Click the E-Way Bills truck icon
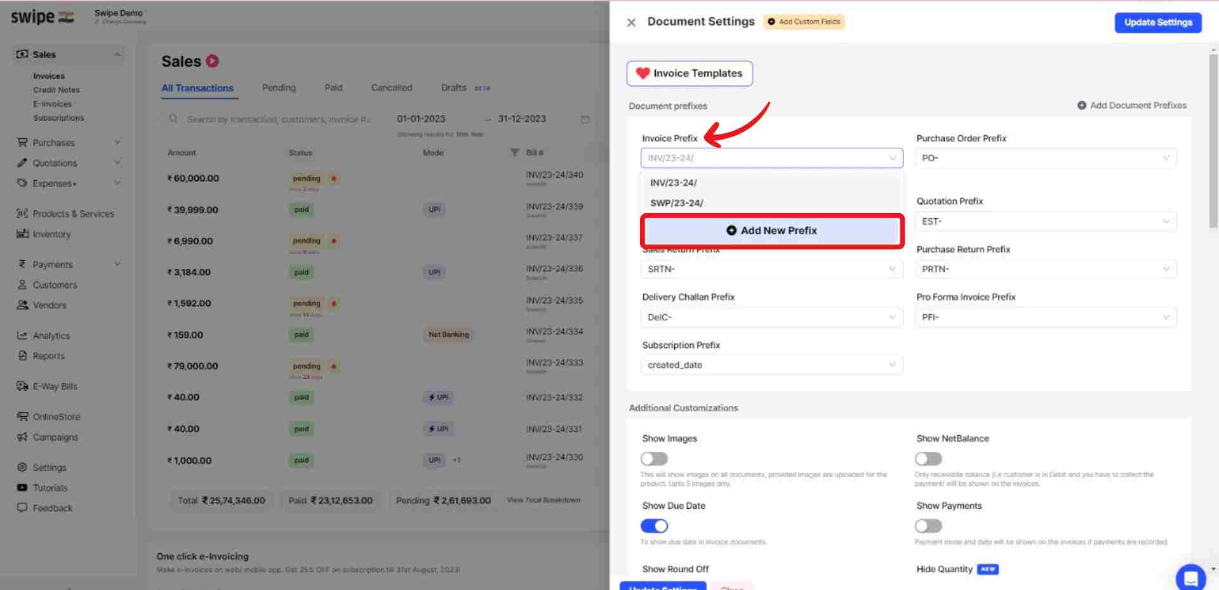 pyautogui.click(x=22, y=386)
